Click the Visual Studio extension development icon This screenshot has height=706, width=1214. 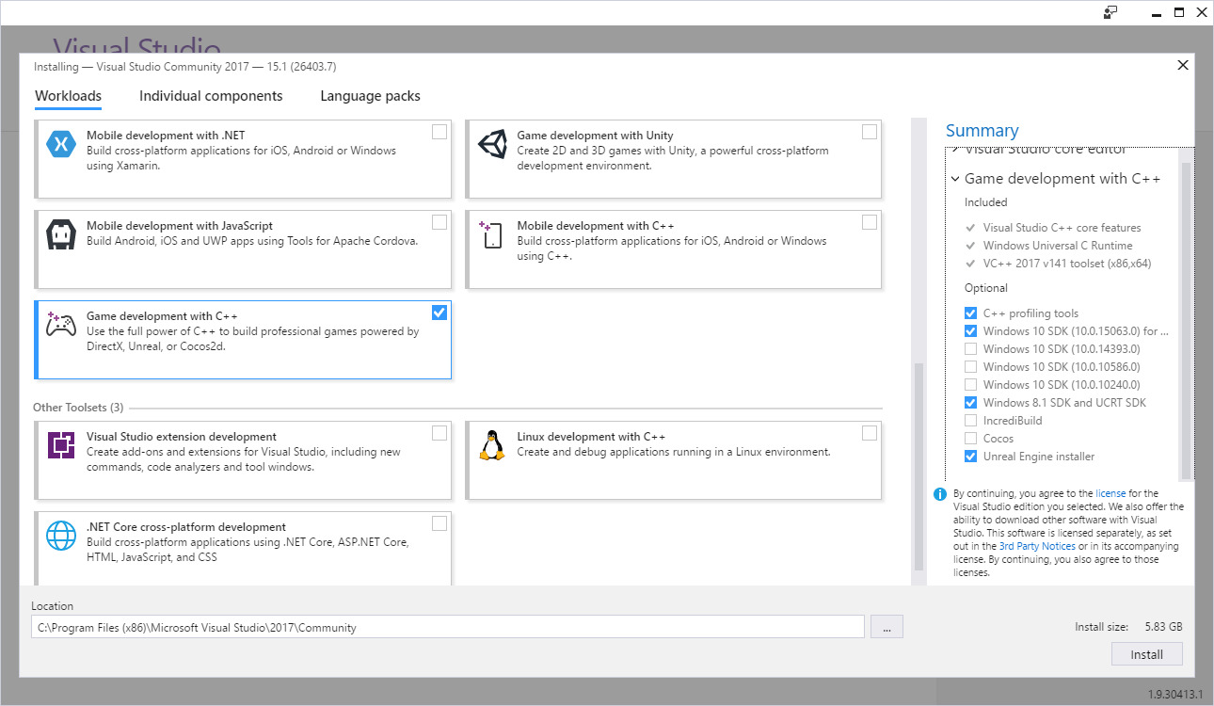click(x=61, y=444)
